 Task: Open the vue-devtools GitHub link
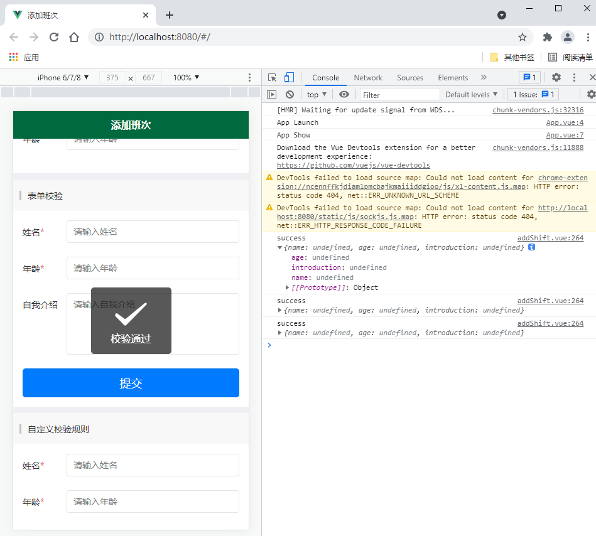(353, 166)
